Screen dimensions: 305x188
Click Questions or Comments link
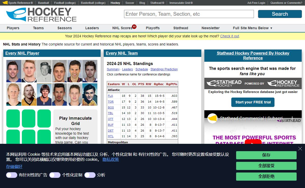coord(286,3)
